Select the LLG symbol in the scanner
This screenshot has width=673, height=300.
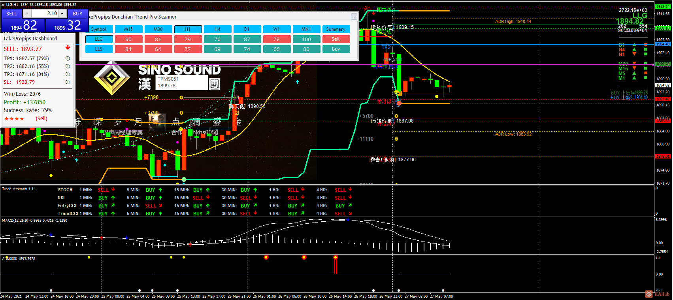tap(99, 39)
